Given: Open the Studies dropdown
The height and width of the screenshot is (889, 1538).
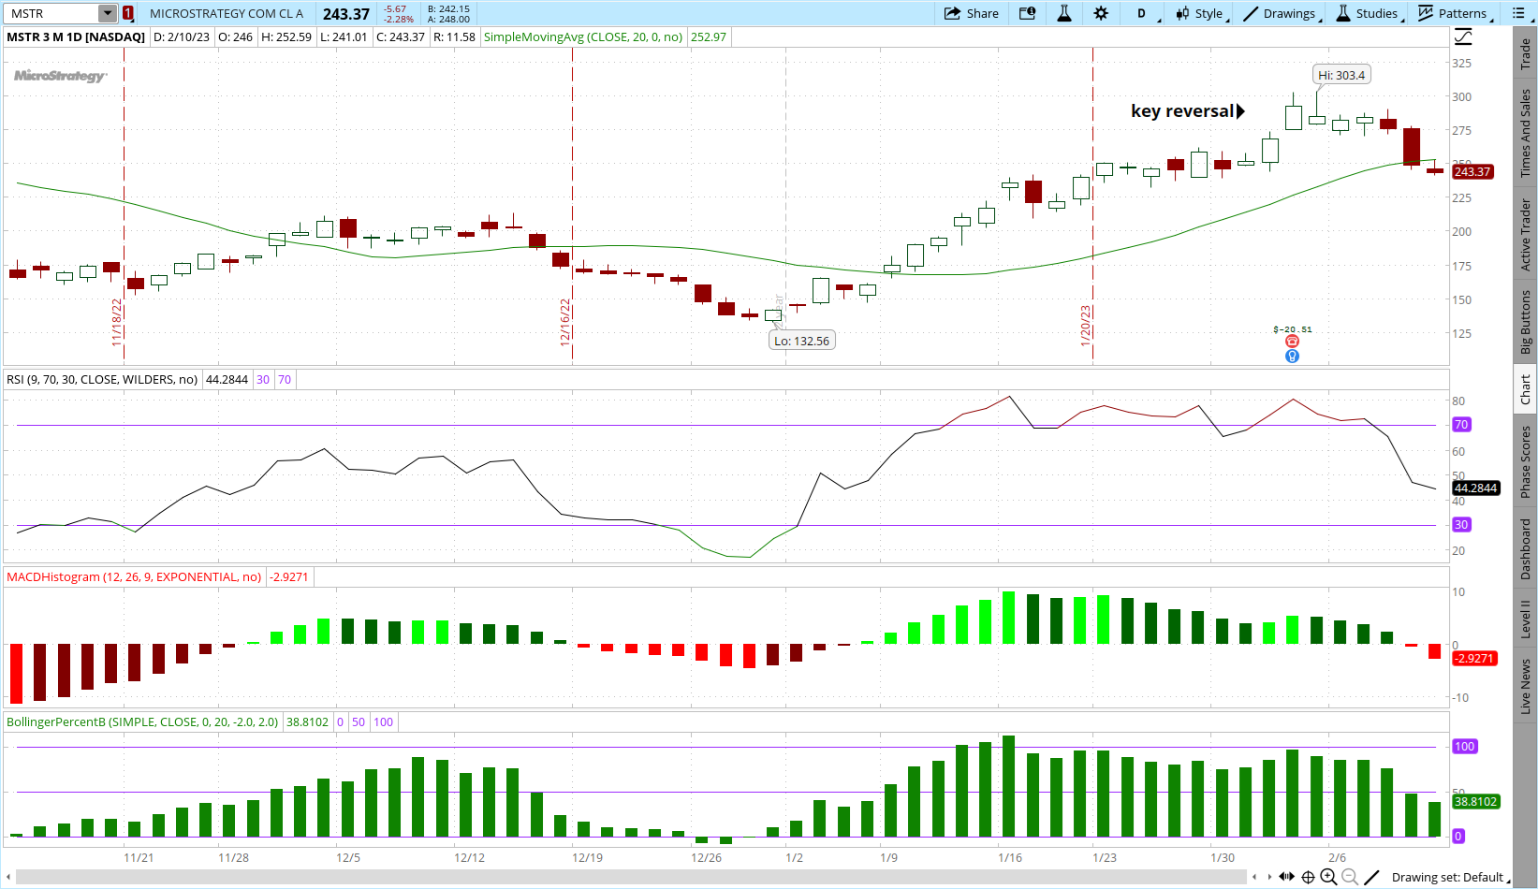Looking at the screenshot, I should pos(1369,13).
